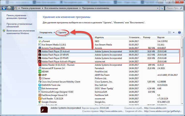Expand the root breadcrumb arrow after icon
The width and height of the screenshot is (185, 116).
[19, 8]
